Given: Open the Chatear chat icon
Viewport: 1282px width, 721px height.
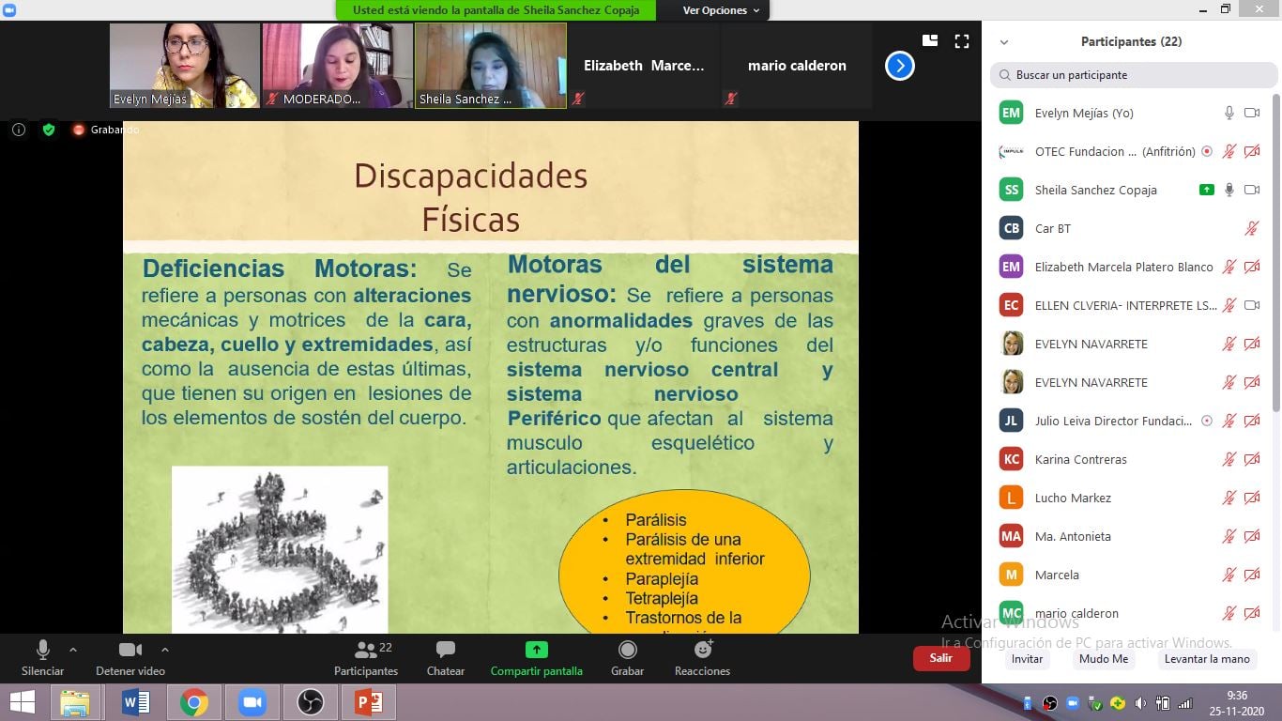Looking at the screenshot, I should coord(446,650).
